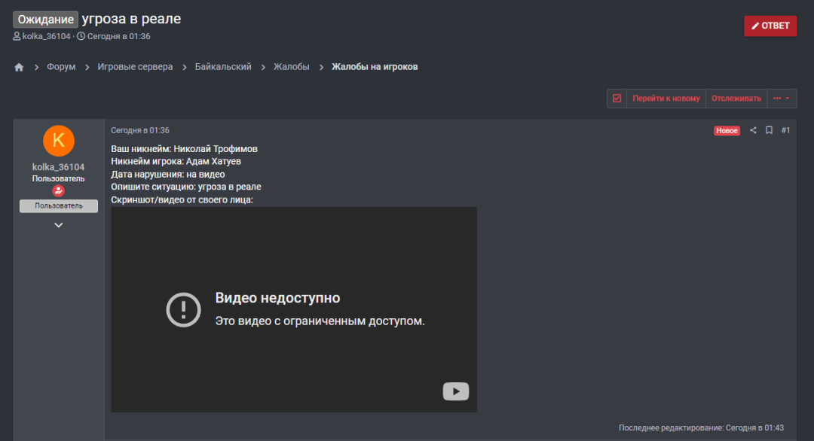This screenshot has width=814, height=441.
Task: Click the clock icon beside thread date
Action: pos(81,36)
